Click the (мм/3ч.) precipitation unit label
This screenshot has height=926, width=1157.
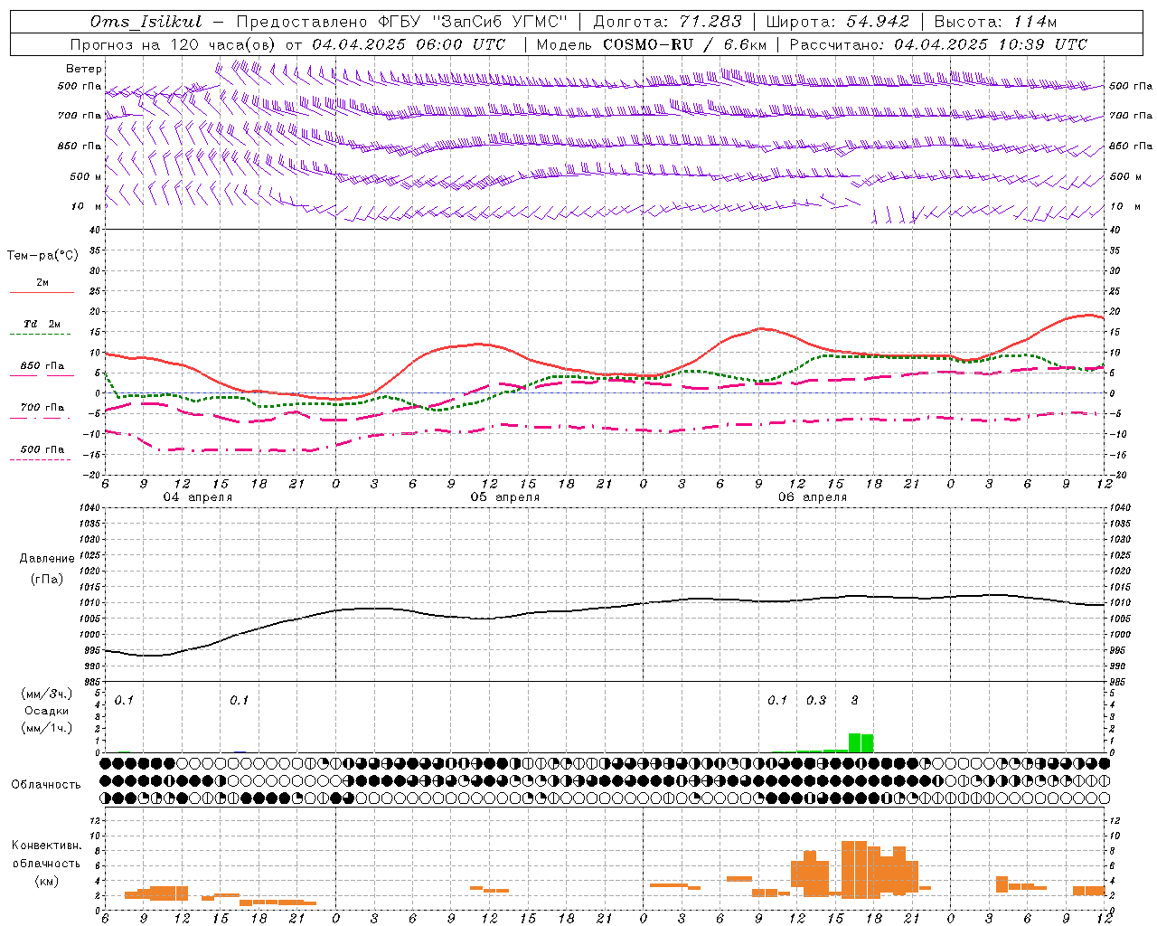point(47,694)
